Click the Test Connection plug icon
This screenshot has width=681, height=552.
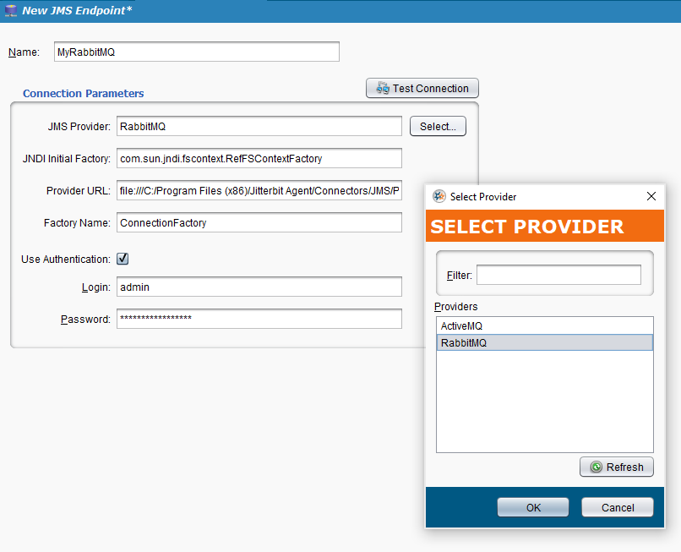(383, 88)
